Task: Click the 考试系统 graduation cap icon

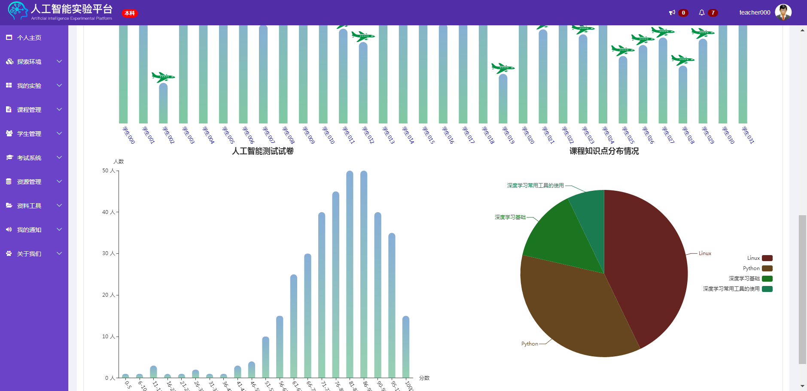Action: [x=9, y=158]
